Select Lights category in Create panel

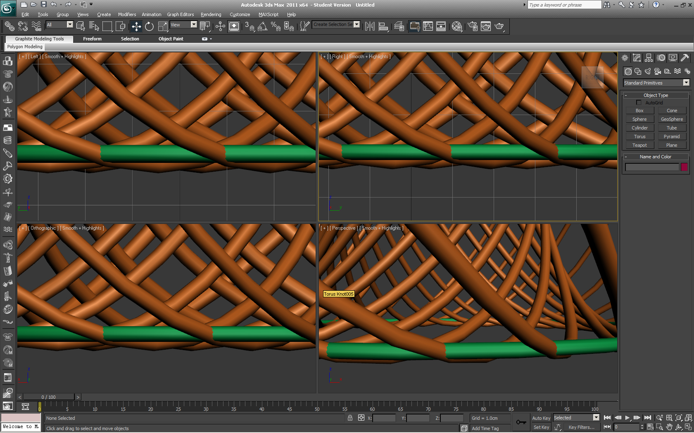pyautogui.click(x=648, y=71)
